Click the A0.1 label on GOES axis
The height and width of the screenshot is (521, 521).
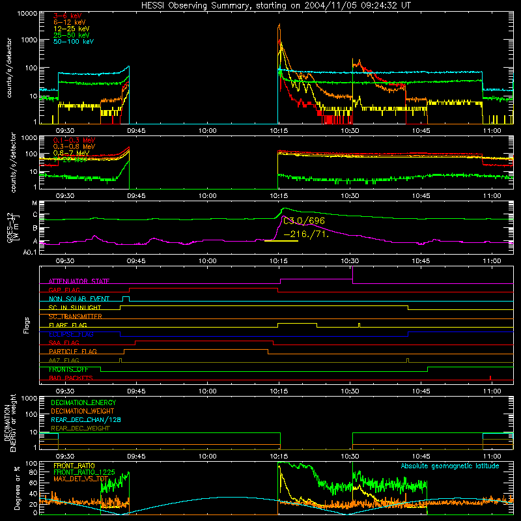(x=30, y=252)
